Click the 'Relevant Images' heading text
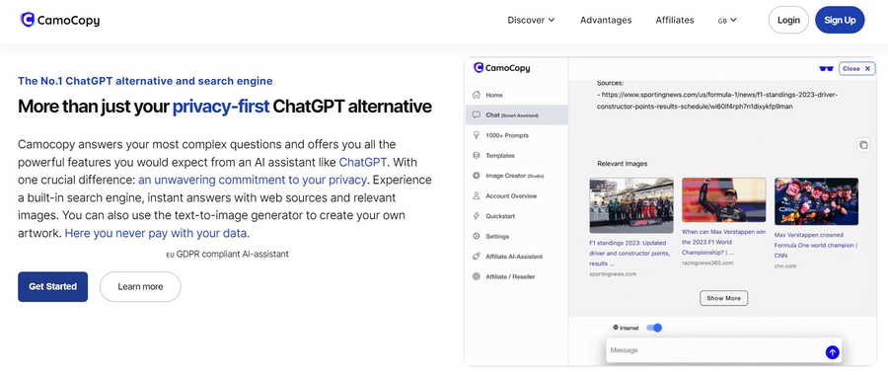 (x=622, y=164)
